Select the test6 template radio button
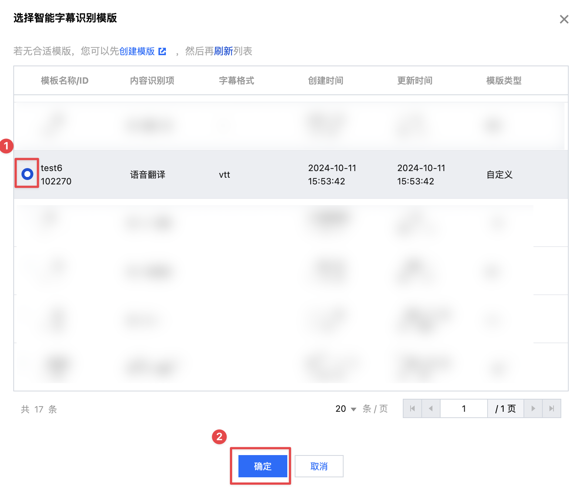Viewport: 582px width, 491px height. pos(27,174)
